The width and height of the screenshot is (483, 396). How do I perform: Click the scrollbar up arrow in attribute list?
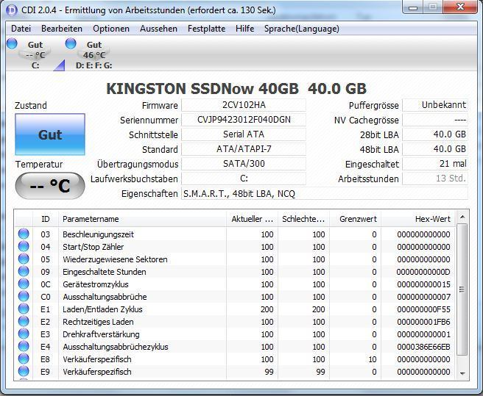462,217
